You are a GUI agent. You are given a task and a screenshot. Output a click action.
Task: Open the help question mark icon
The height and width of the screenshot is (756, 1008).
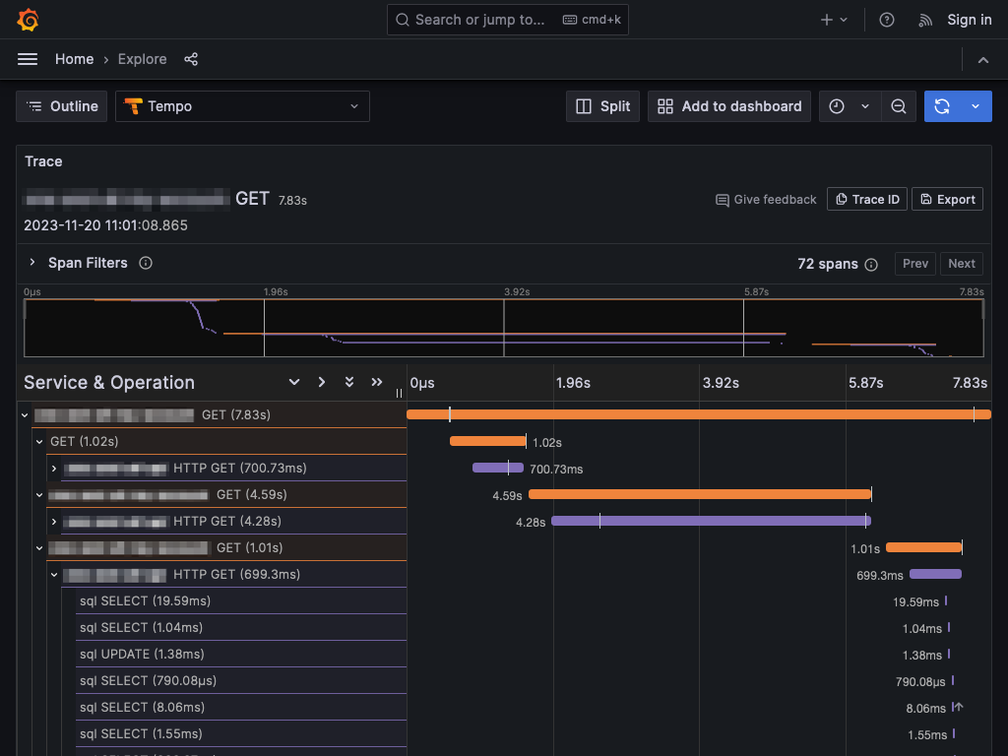pyautogui.click(x=887, y=20)
